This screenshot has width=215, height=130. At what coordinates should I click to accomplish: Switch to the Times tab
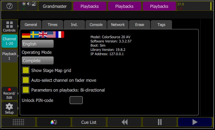[53, 25]
